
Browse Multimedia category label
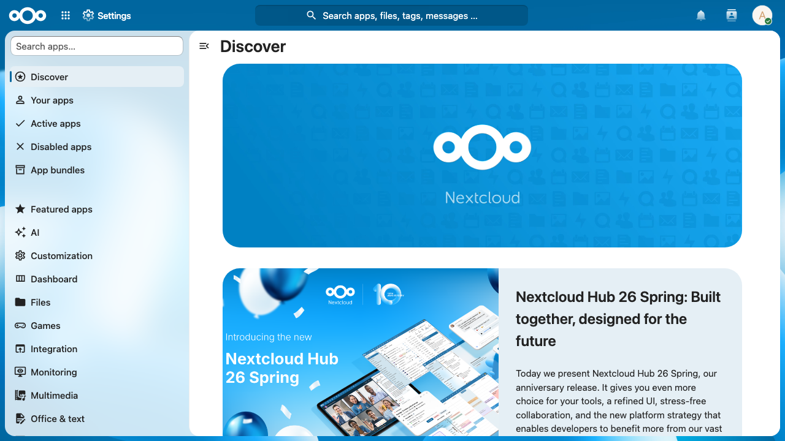click(54, 396)
